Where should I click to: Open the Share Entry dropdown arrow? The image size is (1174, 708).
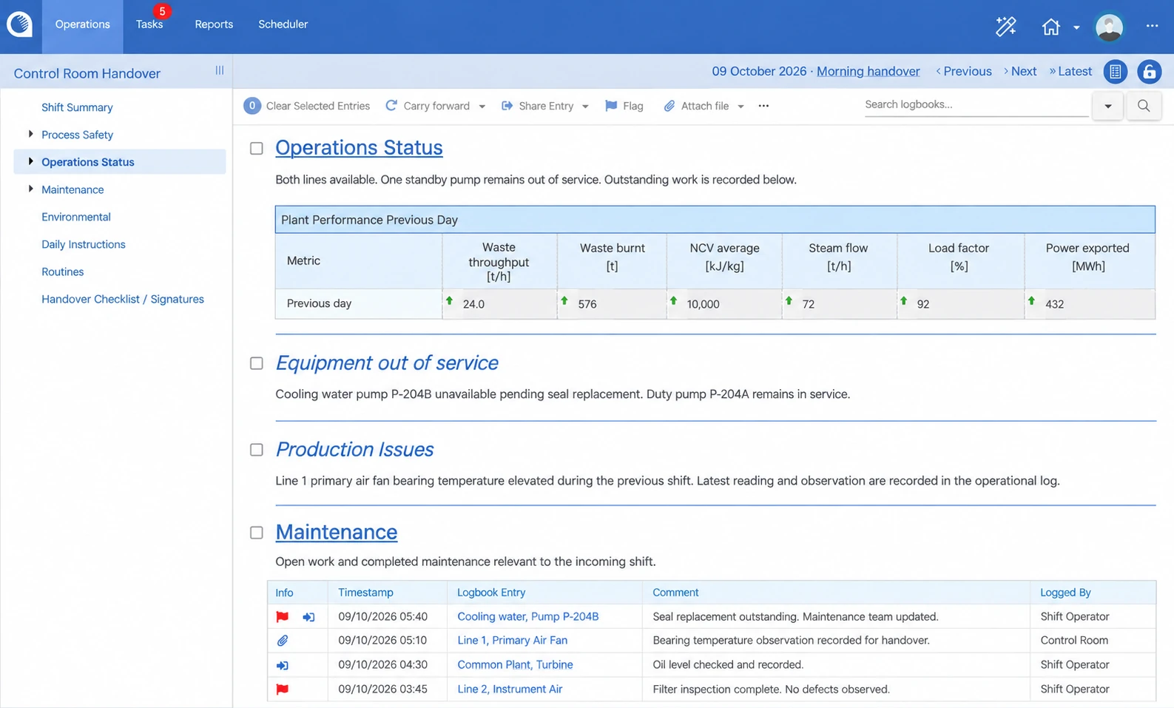click(x=585, y=107)
